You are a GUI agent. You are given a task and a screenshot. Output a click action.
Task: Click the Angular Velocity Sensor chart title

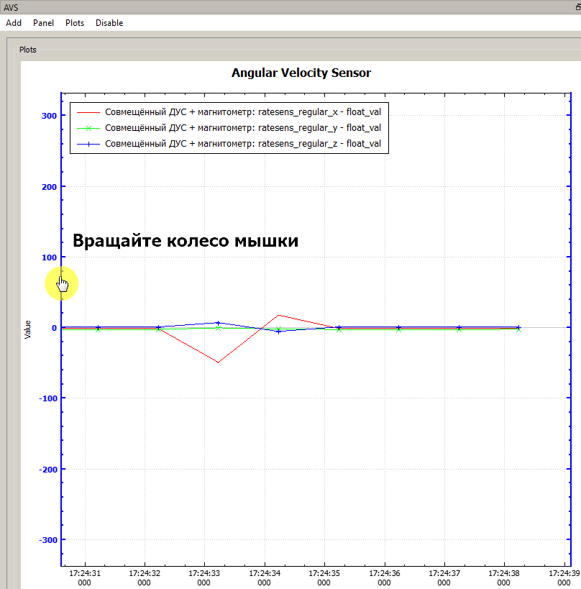(301, 73)
